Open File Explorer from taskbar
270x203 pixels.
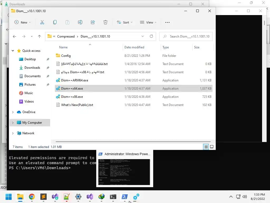click(x=20, y=197)
